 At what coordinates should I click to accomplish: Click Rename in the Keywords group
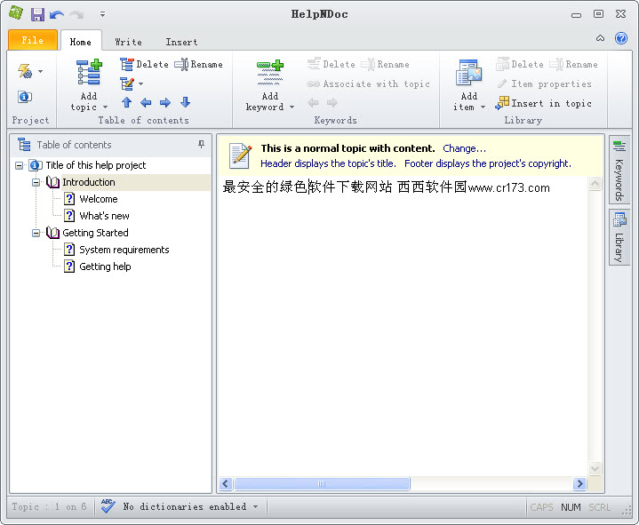click(x=385, y=64)
